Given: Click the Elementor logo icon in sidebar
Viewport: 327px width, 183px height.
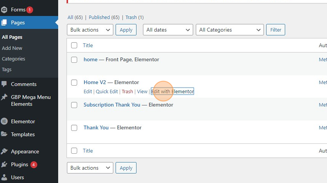Looking at the screenshot, I should [x=4, y=121].
